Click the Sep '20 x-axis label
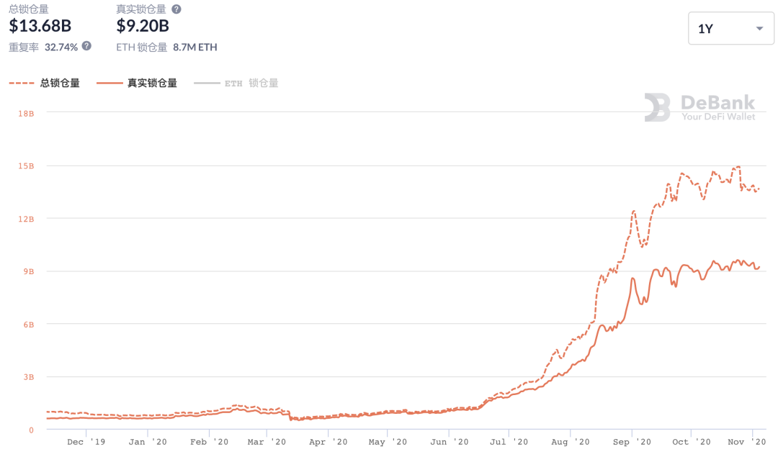This screenshot has height=457, width=778. tap(632, 442)
